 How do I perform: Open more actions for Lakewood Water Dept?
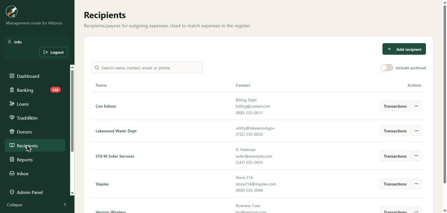pos(416,131)
